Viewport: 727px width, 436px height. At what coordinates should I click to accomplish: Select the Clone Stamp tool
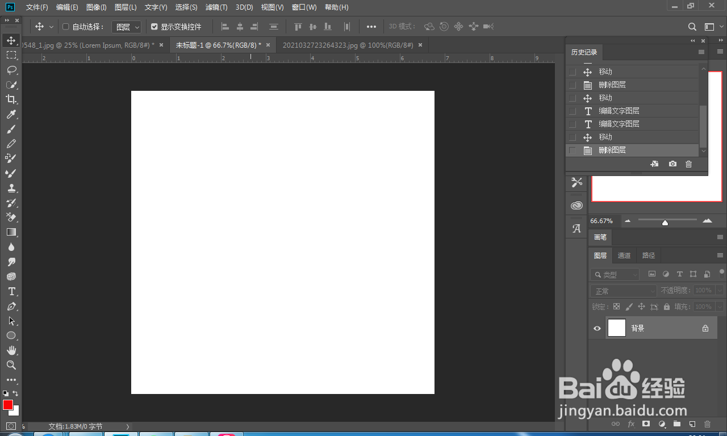click(11, 188)
